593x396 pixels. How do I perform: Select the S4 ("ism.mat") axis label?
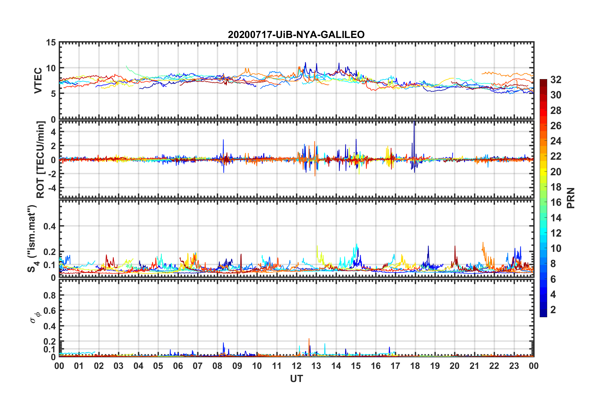click(32, 238)
